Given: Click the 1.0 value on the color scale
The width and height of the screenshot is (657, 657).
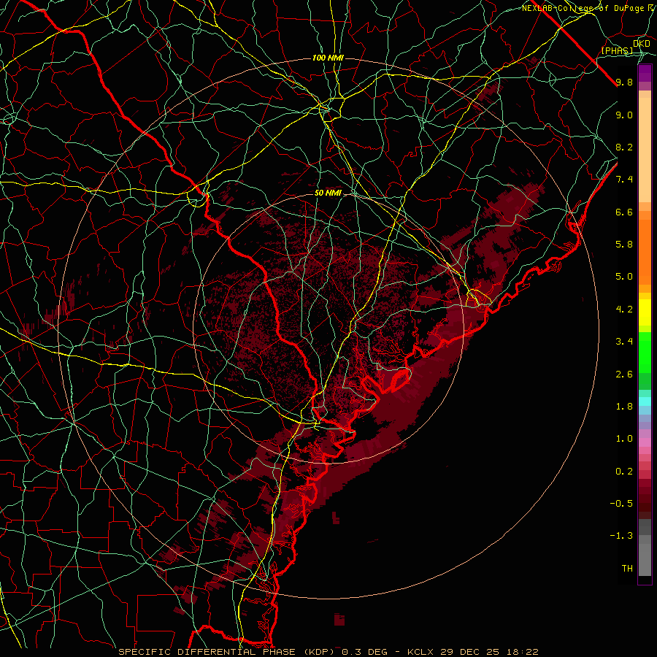Looking at the screenshot, I should [624, 439].
